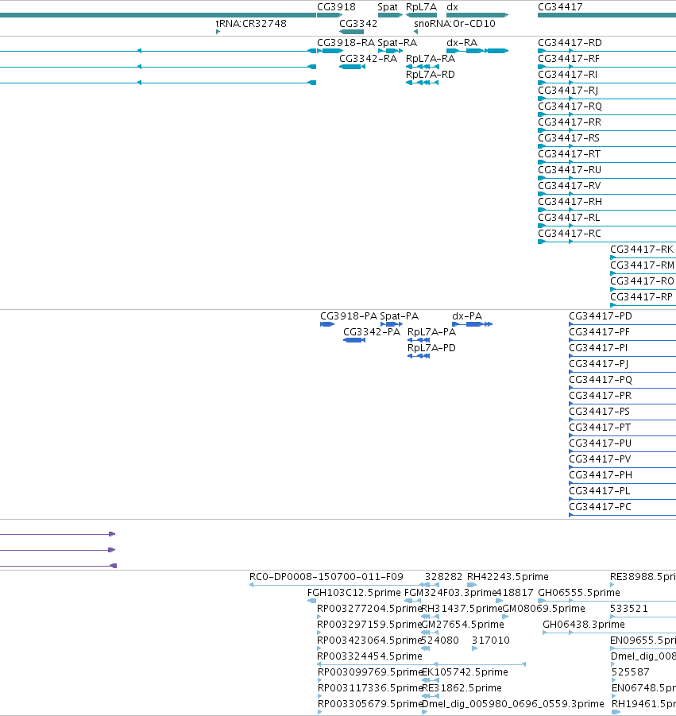Click the tRNA:CR32748 feature label

point(251,23)
